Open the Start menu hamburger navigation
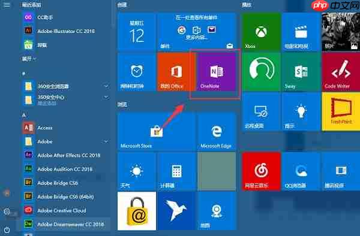 [x=7, y=5]
